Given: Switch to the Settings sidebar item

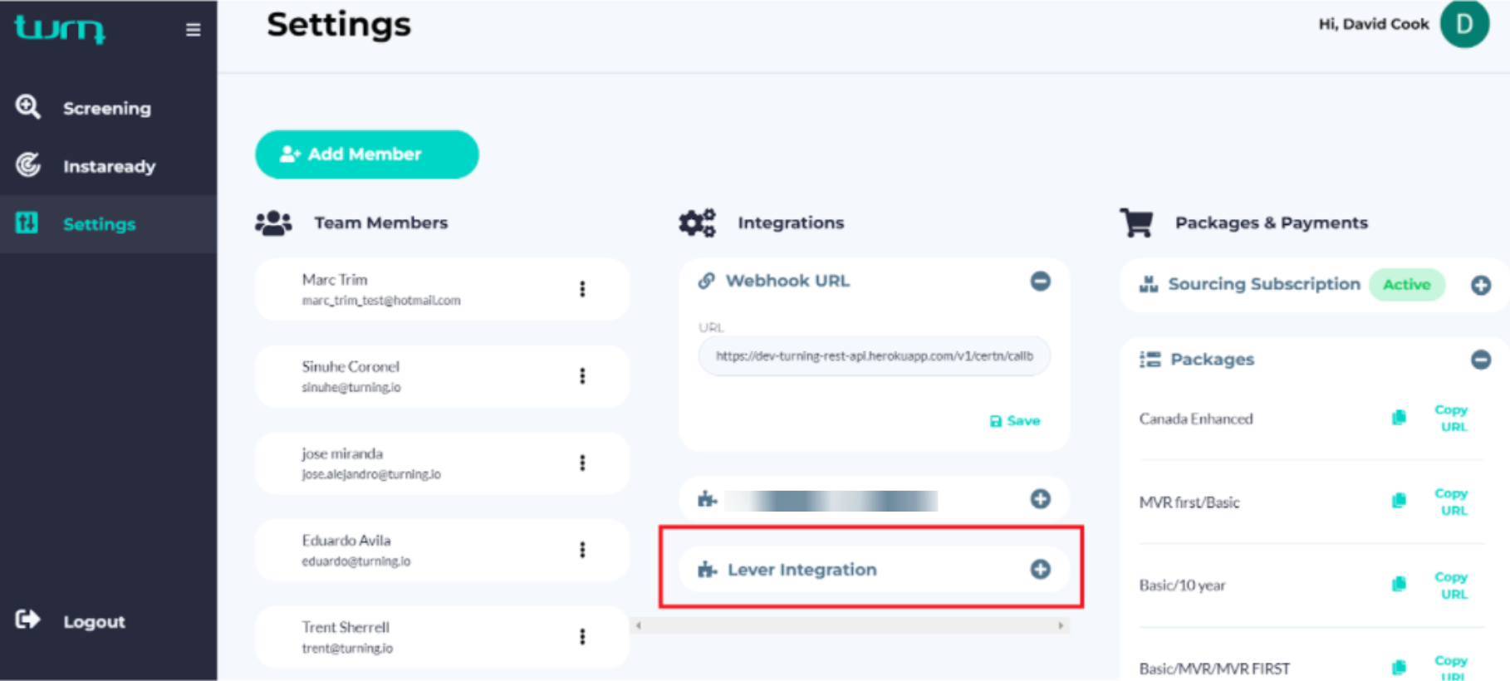Looking at the screenshot, I should click(x=98, y=223).
